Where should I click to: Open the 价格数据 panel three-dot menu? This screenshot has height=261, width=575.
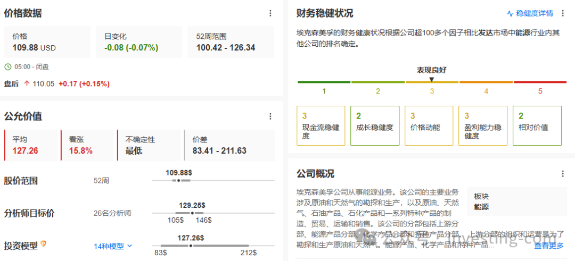click(x=270, y=13)
